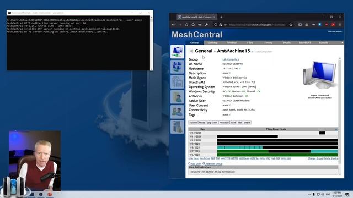Open the MeshCmd link
The width and height of the screenshot is (353, 198).
[x=205, y=158]
